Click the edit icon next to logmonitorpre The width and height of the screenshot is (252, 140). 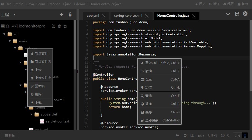click(53, 26)
